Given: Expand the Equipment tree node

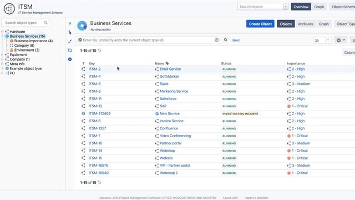Looking at the screenshot, I should click(x=2, y=54).
